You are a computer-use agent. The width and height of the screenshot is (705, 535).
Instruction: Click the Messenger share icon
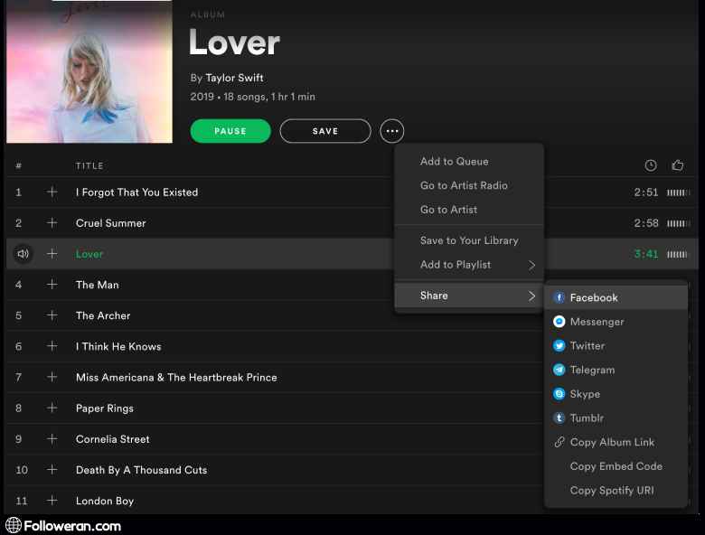coord(559,322)
